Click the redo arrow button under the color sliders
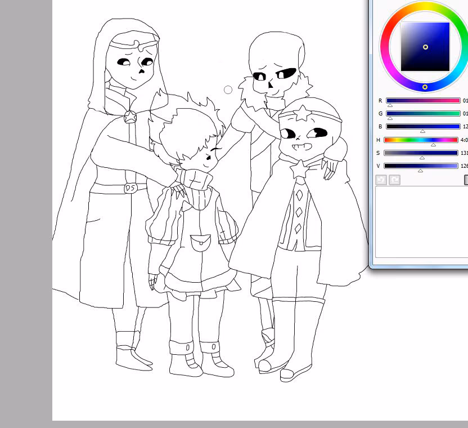Image resolution: width=468 pixels, height=428 pixels. 394,180
